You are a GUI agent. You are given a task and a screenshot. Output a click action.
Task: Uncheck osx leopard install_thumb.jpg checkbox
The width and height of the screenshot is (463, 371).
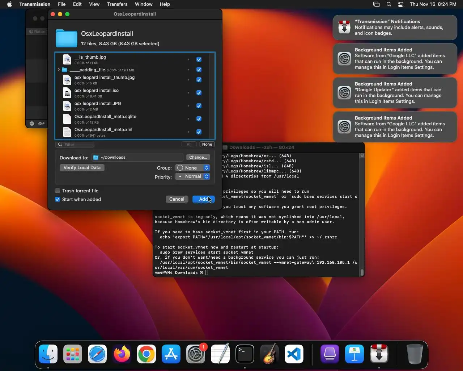coord(199,80)
